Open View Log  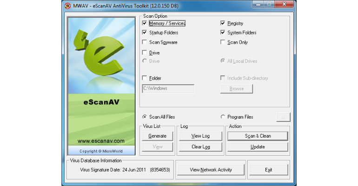pos(200,136)
